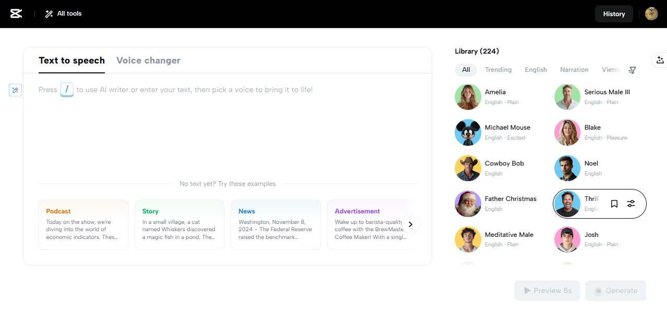Open the History panel
The height and width of the screenshot is (316, 667).
point(614,14)
